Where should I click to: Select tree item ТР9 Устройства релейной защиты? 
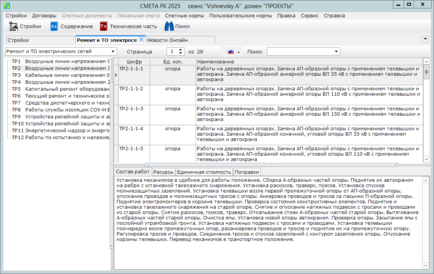click(61, 117)
